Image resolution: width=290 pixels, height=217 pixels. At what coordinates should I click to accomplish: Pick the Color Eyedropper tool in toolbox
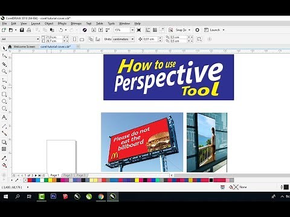(x=4, y=158)
